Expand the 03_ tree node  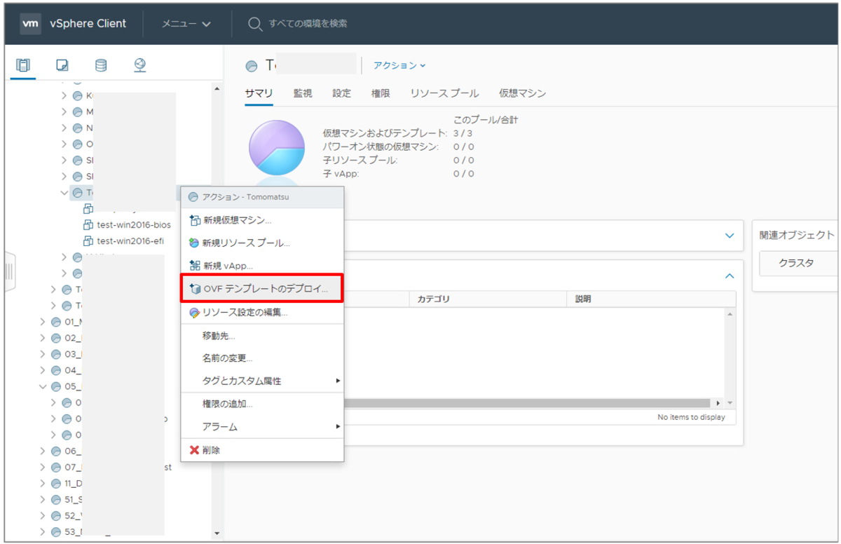pos(43,354)
